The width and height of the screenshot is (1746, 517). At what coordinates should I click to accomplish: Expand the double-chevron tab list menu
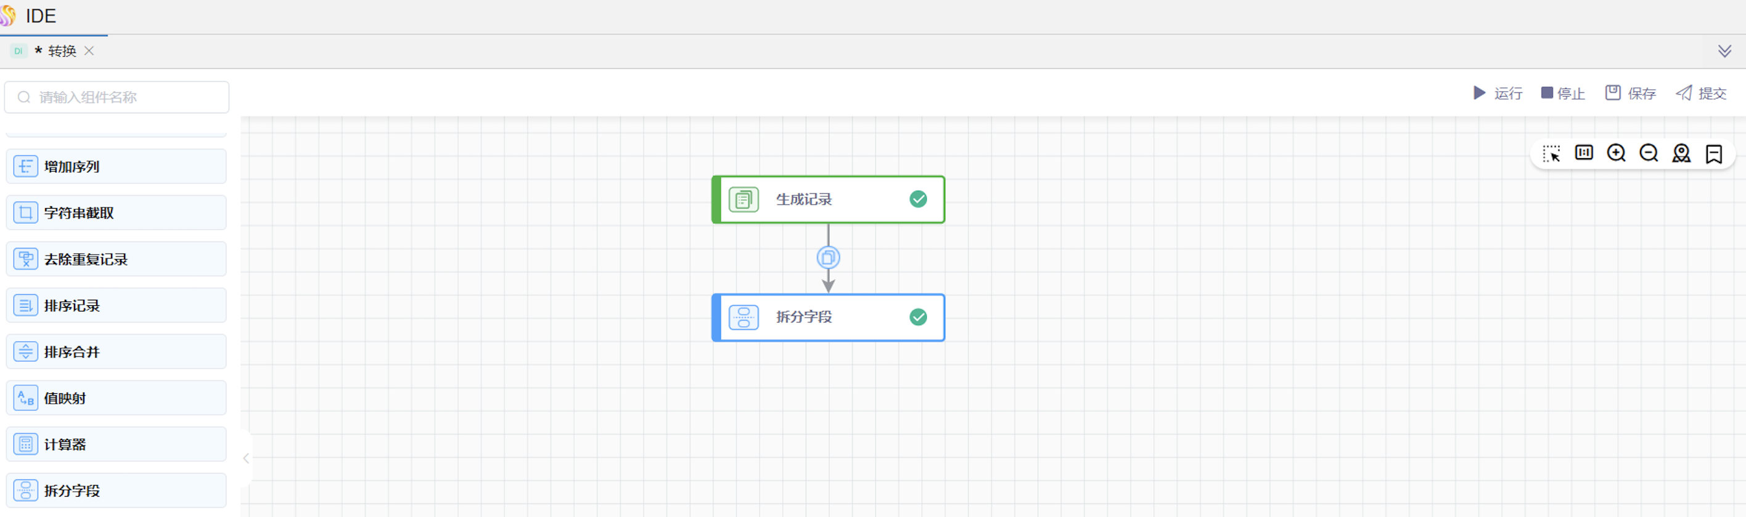(1724, 52)
